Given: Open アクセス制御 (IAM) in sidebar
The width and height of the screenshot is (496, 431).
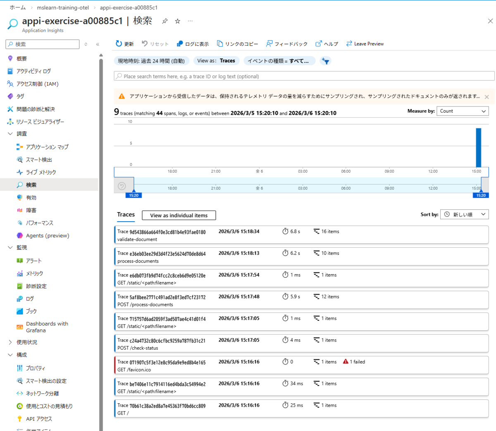Looking at the screenshot, I should click(x=37, y=84).
